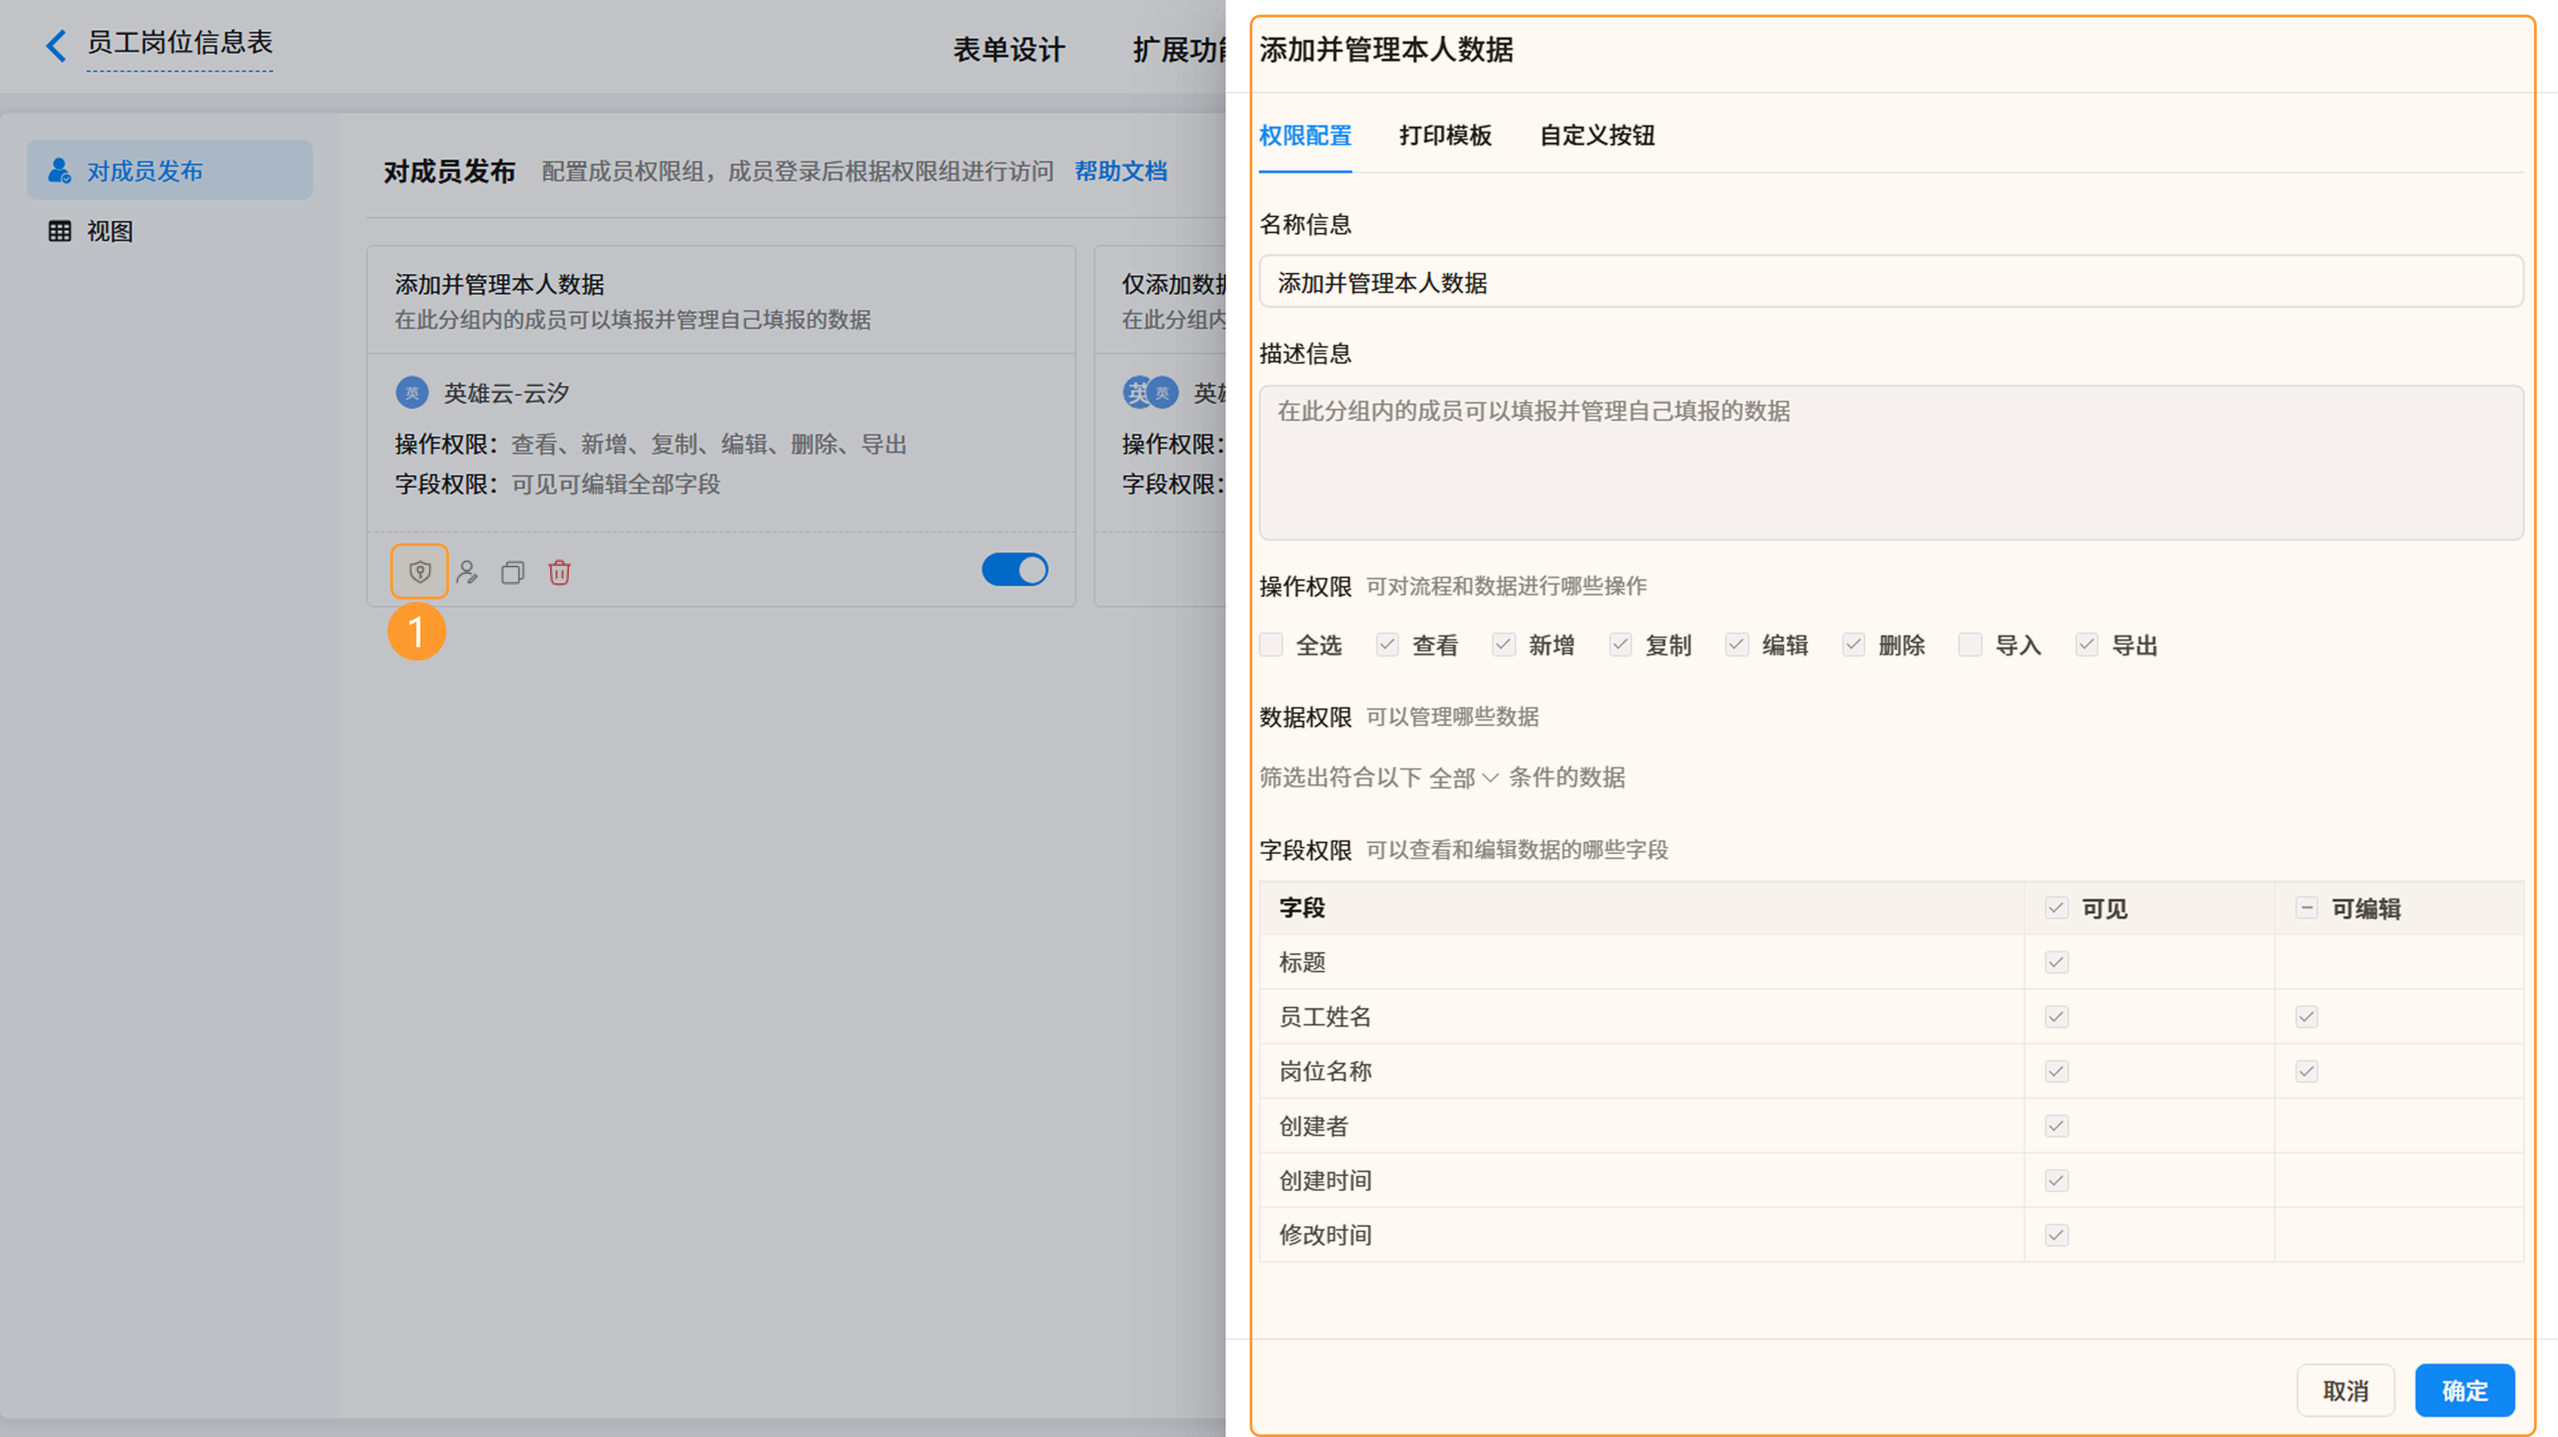Switch to the 打印模板 tab

pyautogui.click(x=1445, y=136)
